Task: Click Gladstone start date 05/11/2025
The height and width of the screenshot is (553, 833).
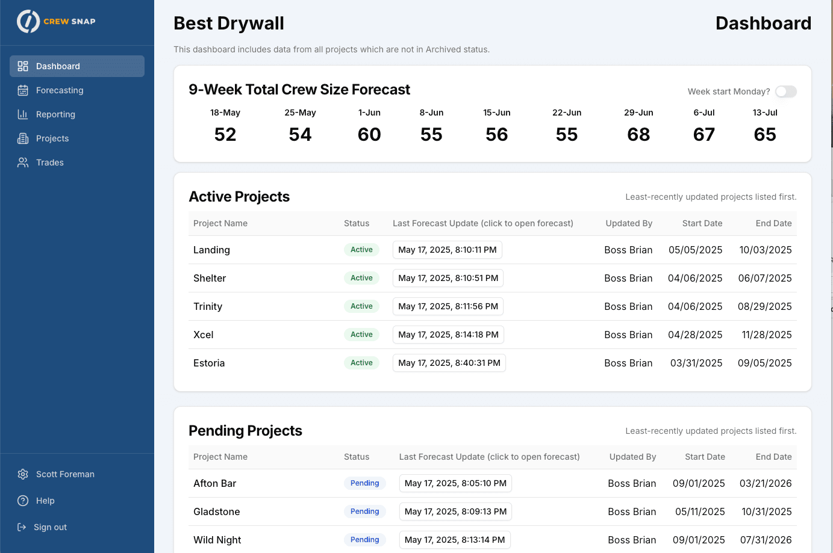Action: [x=700, y=511]
